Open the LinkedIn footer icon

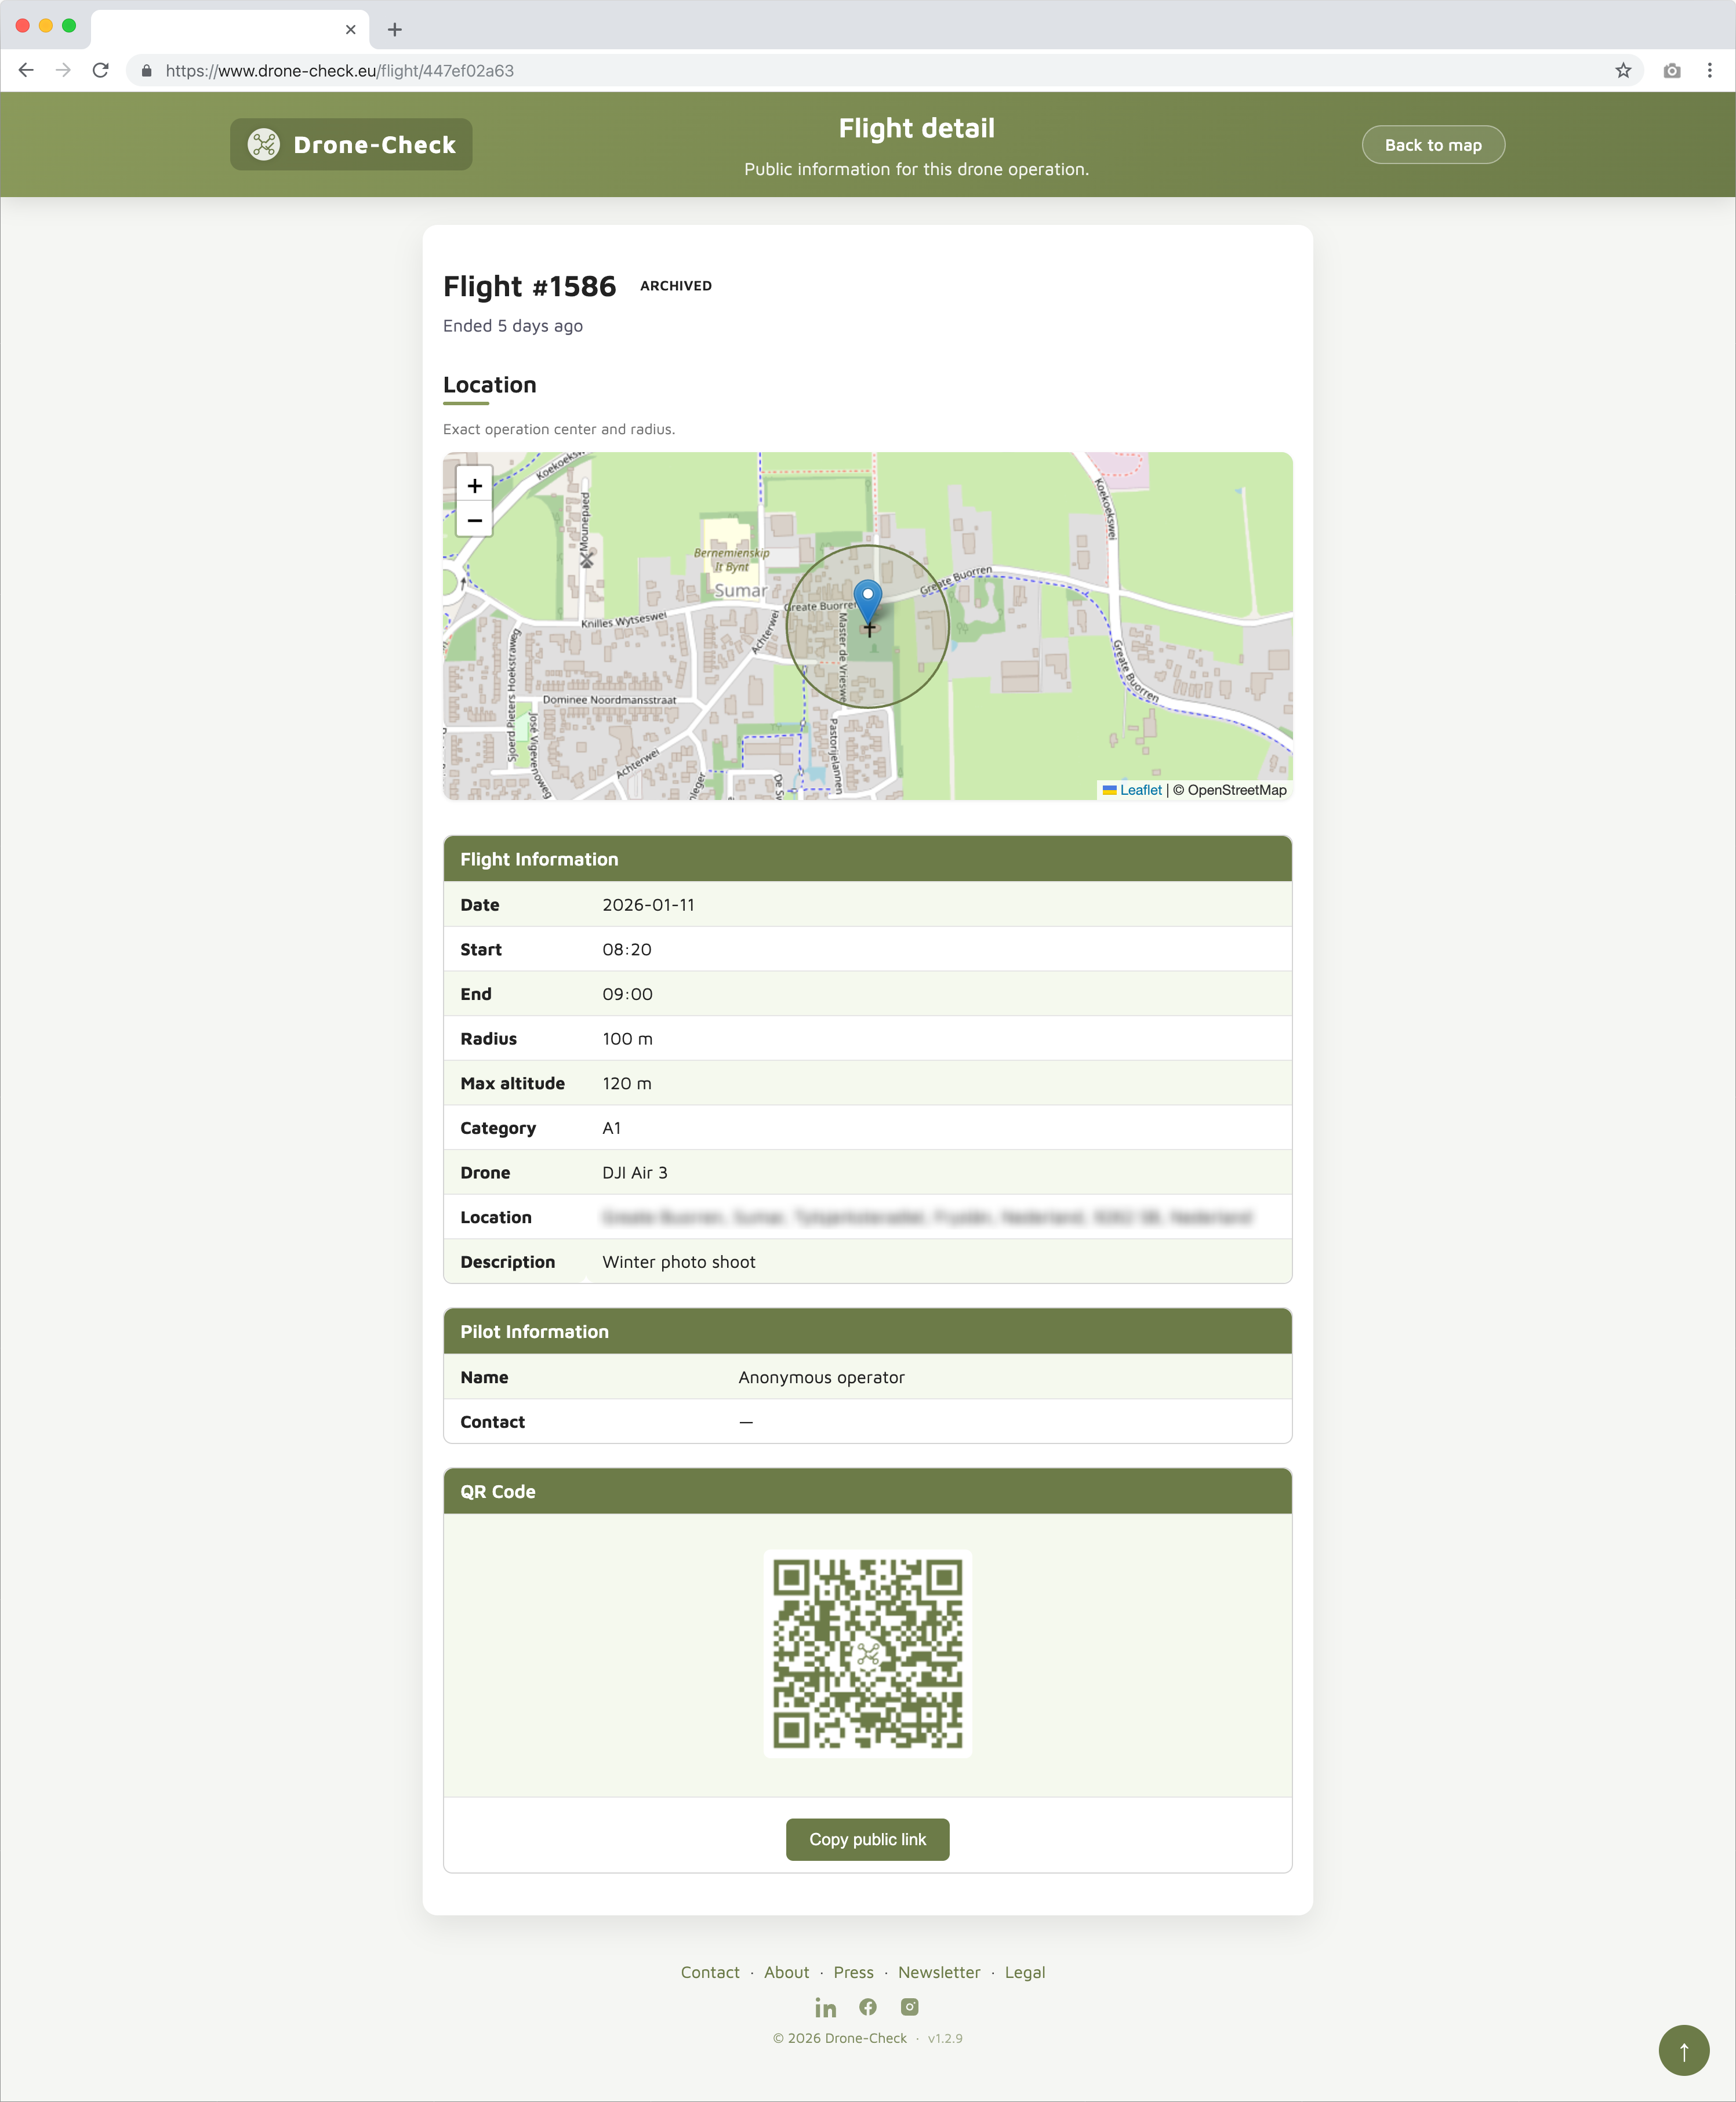[825, 2007]
